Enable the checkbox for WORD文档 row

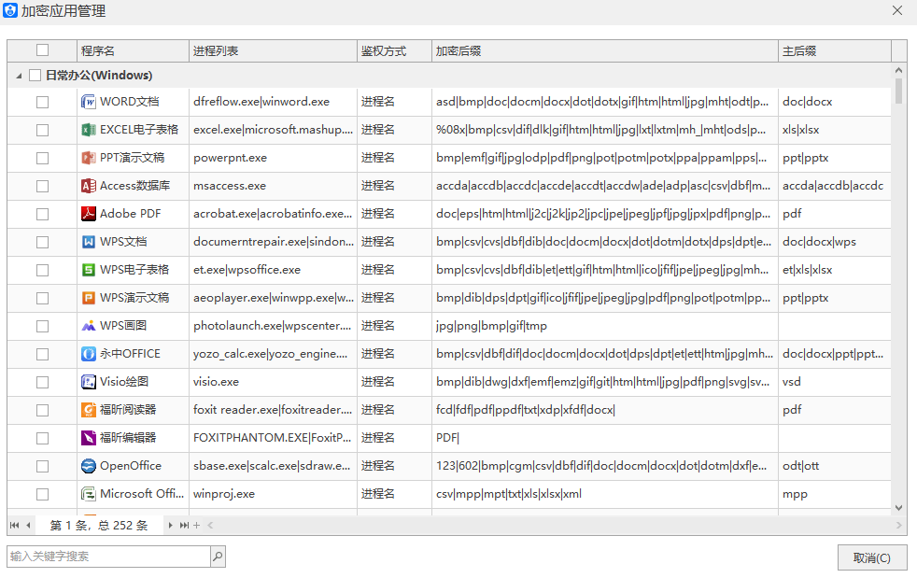(41, 101)
